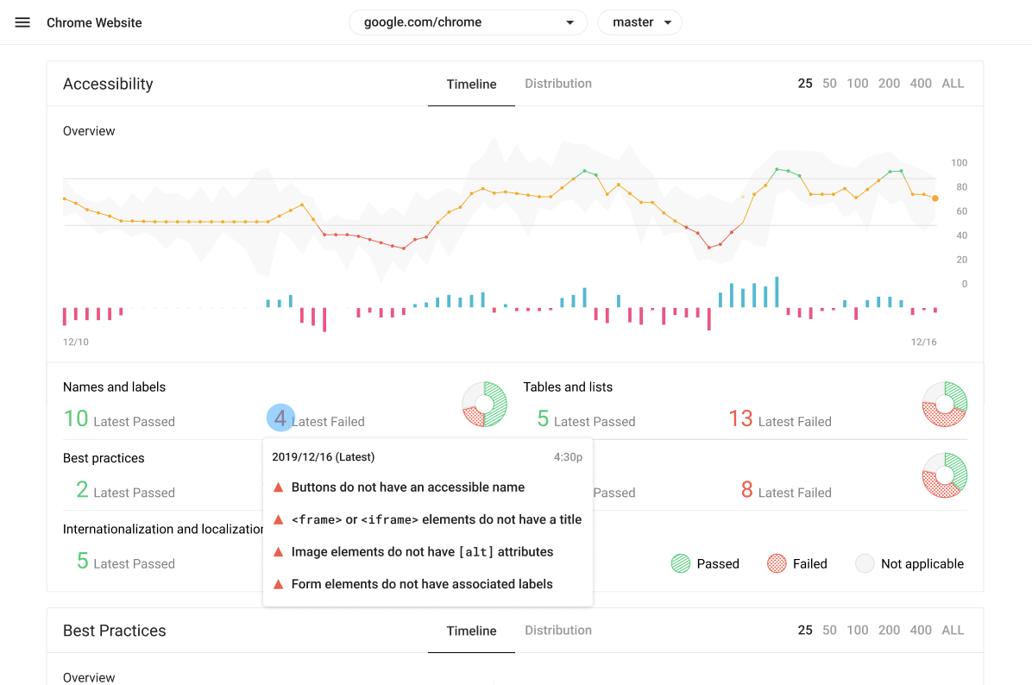Click the 12/10 start date label
This screenshot has width=1032, height=685.
[x=76, y=342]
